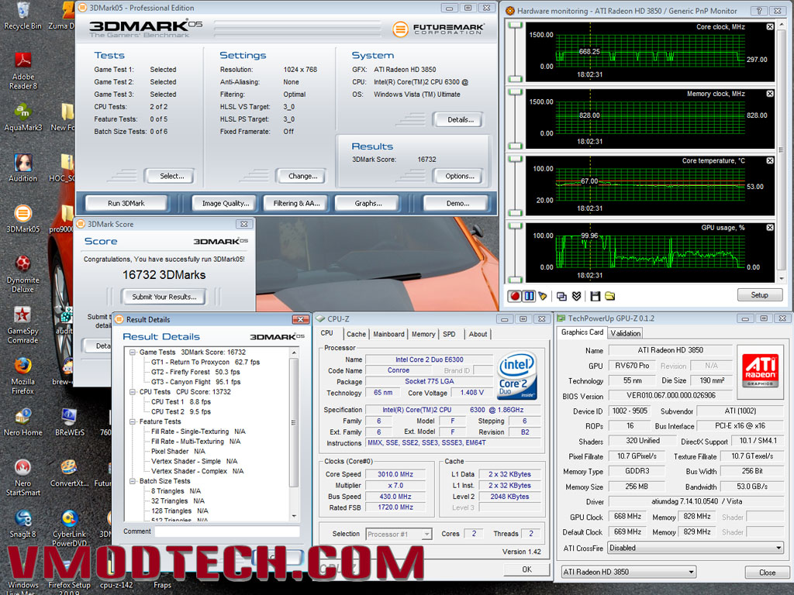Click the vertical slider beside Memory clock graph
Viewport: 794px width, 595px height.
[515, 119]
